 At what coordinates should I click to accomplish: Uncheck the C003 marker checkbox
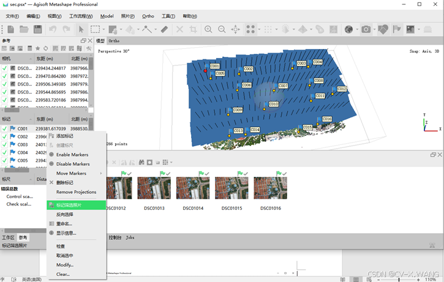coord(5,145)
